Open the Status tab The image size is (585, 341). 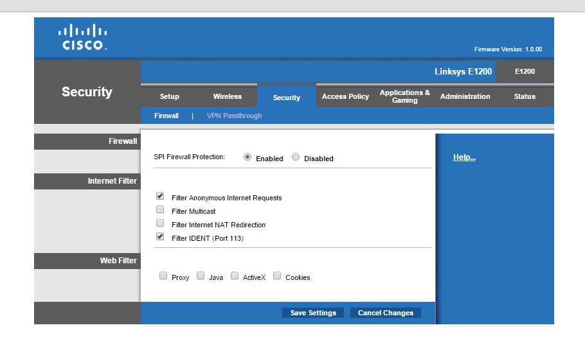pyautogui.click(x=525, y=96)
